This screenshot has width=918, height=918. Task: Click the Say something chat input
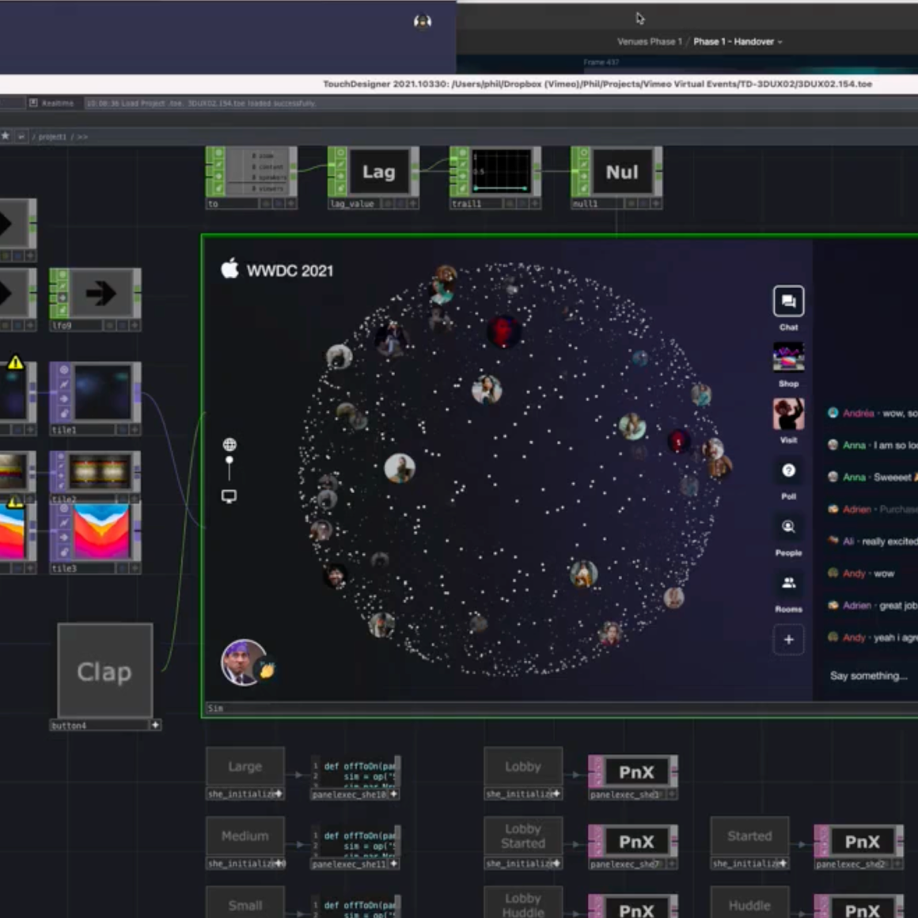click(869, 676)
